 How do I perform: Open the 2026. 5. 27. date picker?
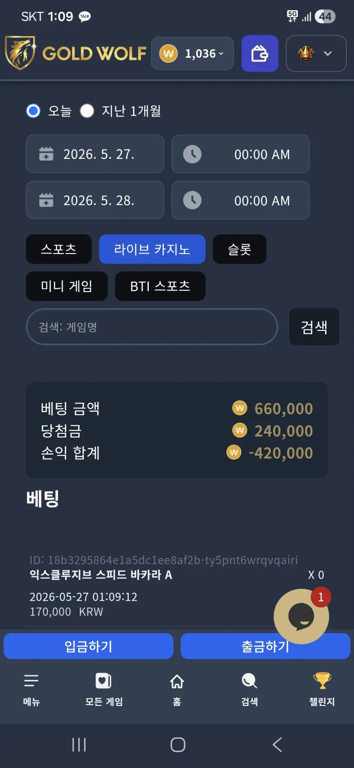95,154
